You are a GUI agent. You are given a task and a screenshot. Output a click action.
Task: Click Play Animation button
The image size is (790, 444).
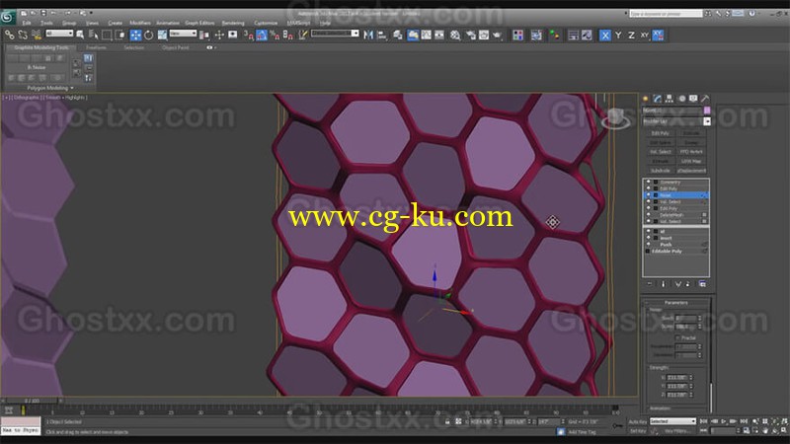pos(724,421)
